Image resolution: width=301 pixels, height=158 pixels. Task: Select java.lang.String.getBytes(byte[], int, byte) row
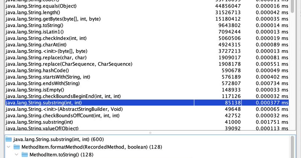(x=147, y=19)
